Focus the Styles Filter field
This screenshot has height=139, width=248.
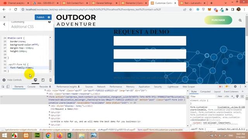tap(202, 96)
